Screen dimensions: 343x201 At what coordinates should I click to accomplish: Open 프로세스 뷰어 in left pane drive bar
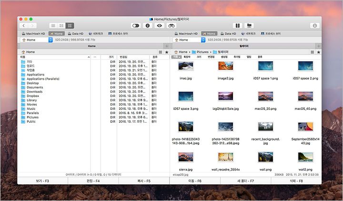118,33
